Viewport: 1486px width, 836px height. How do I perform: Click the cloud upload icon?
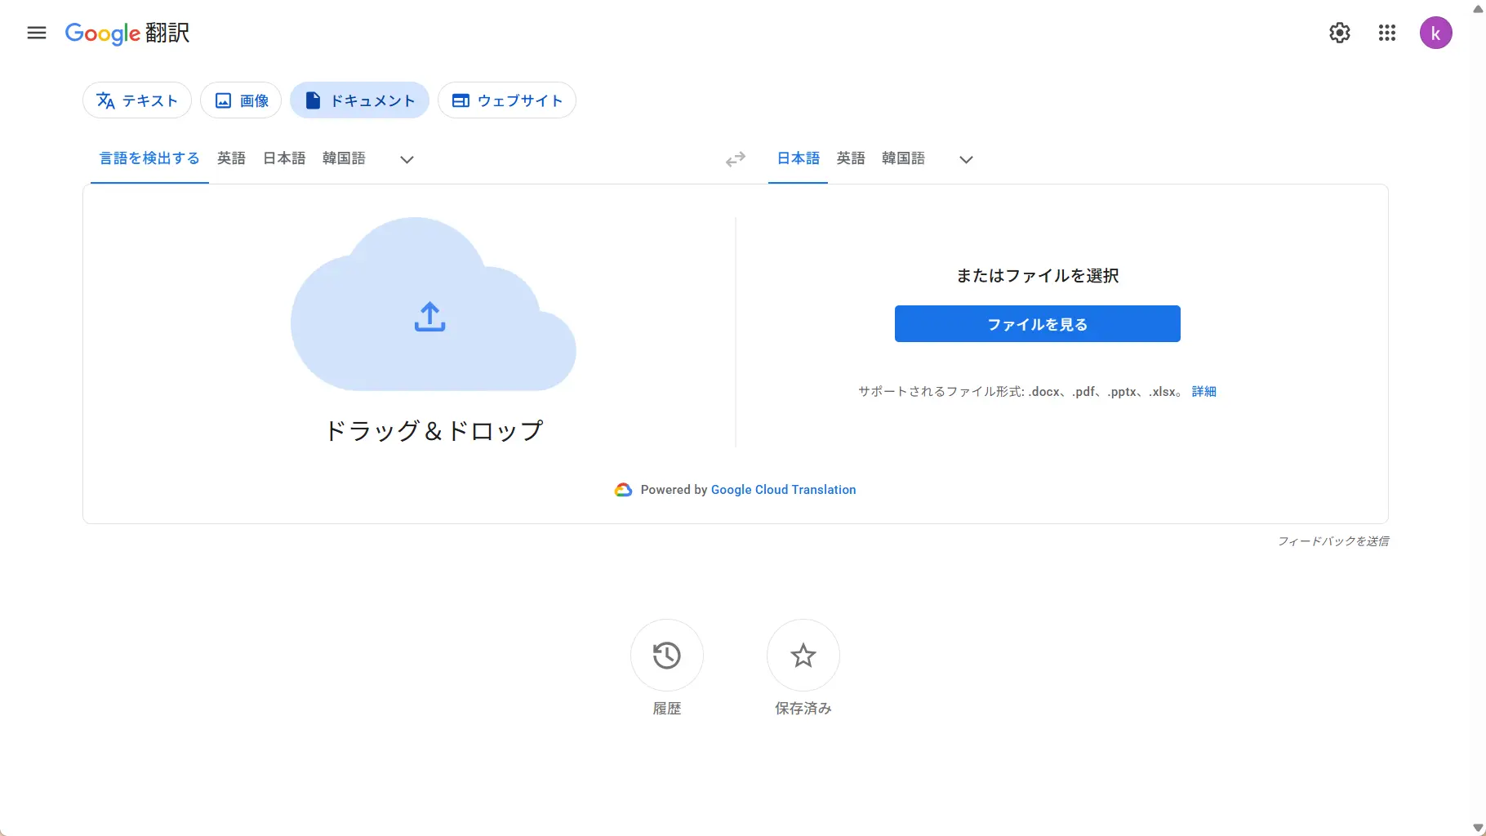(x=430, y=317)
